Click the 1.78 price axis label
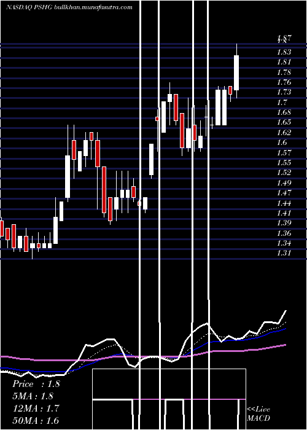 (284, 72)
